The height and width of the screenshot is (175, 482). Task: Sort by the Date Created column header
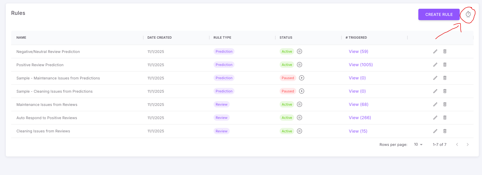coord(160,38)
